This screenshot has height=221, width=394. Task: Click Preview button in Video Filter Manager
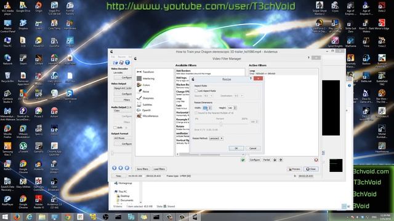pyautogui.click(x=294, y=169)
